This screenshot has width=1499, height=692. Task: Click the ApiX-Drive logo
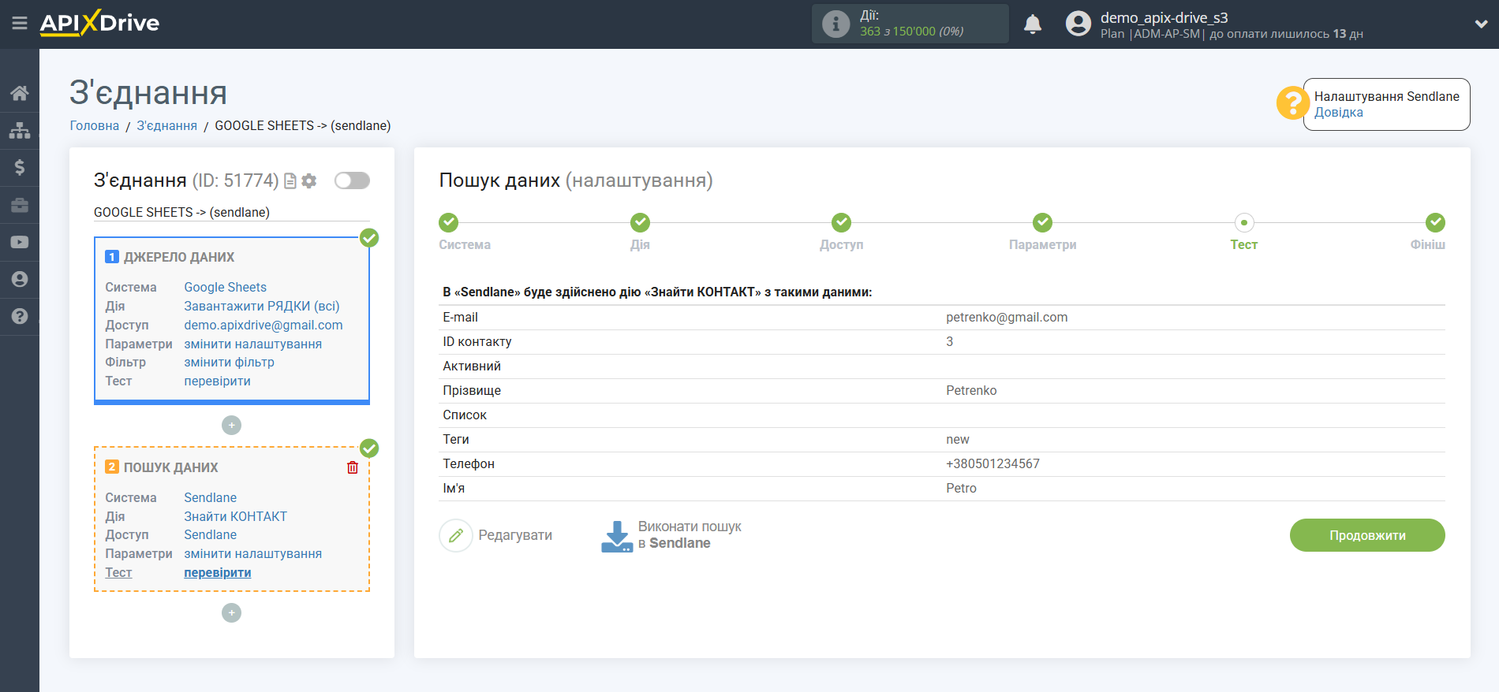click(x=99, y=23)
